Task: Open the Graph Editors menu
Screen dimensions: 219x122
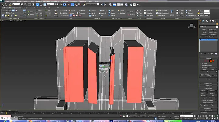Action: 55,2
